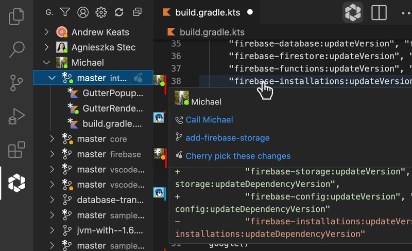Open the Search view in activity bar

(x=16, y=49)
